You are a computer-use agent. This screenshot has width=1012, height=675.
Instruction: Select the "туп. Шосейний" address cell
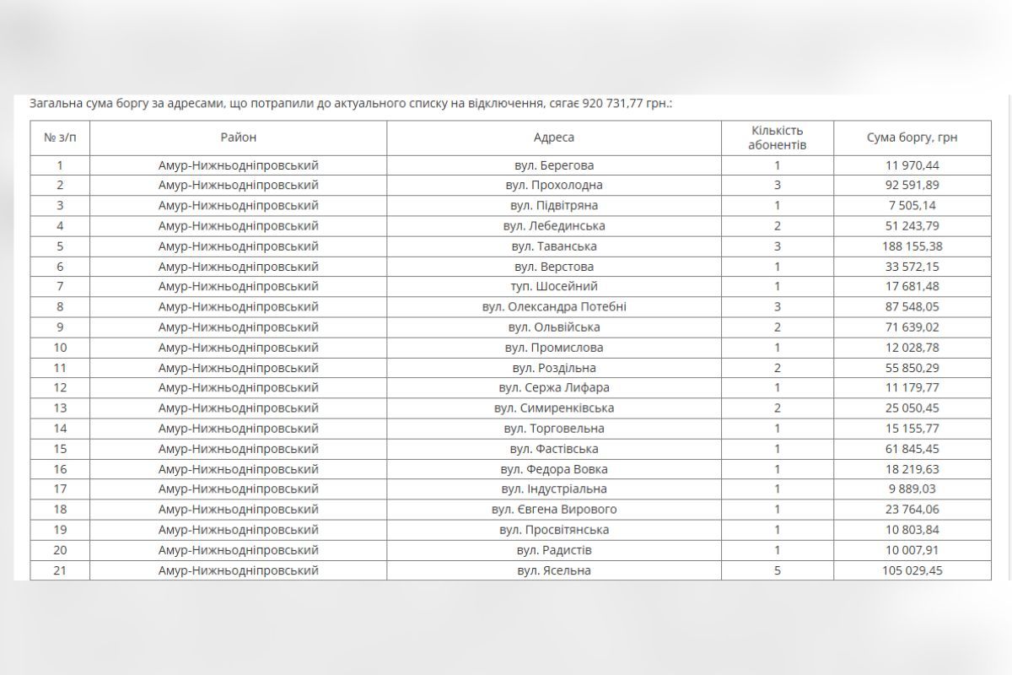tap(553, 287)
